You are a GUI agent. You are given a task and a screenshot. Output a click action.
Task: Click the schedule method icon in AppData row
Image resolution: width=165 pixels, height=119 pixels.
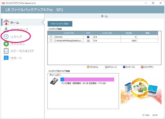[88, 41]
